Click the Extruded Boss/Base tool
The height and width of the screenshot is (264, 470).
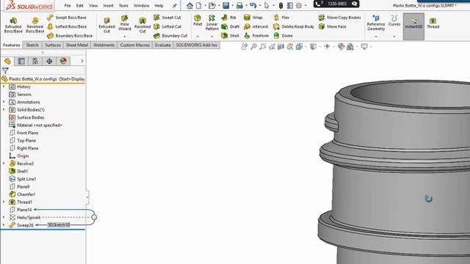(13, 25)
